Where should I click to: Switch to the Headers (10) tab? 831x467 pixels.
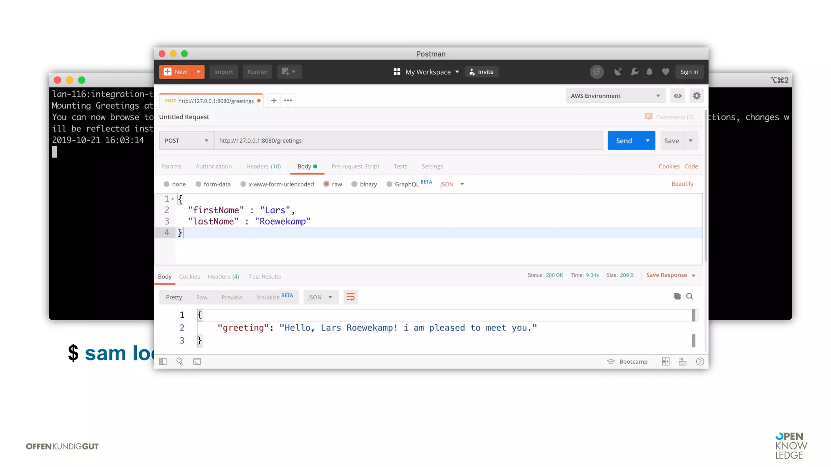tap(263, 166)
